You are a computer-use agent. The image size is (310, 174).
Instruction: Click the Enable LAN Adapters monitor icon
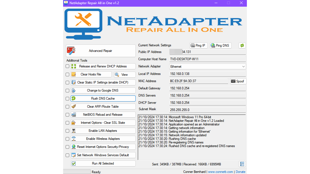tap(74, 131)
